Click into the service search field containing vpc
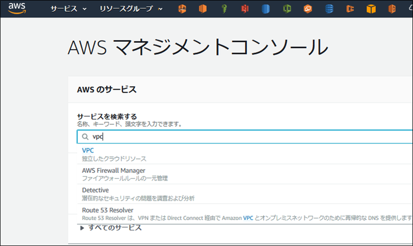The height and width of the screenshot is (246, 413). coord(245,137)
